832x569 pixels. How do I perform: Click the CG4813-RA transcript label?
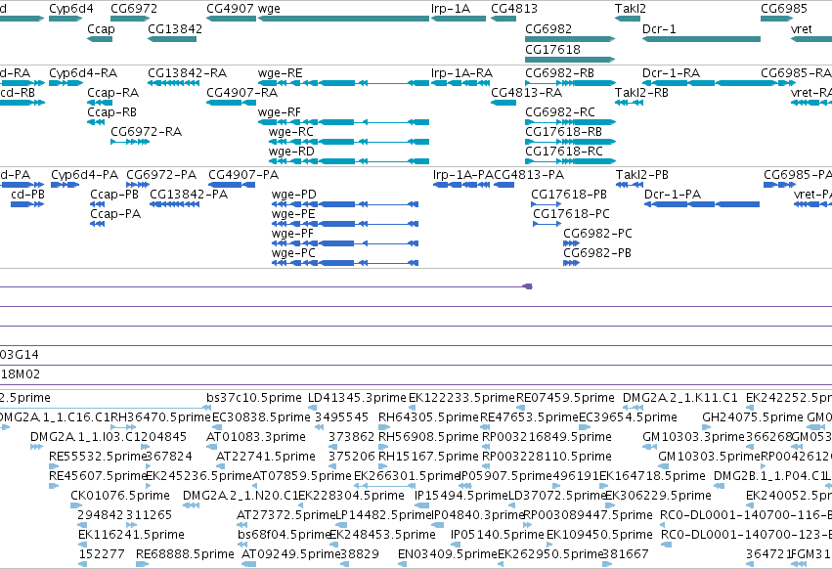pos(526,92)
